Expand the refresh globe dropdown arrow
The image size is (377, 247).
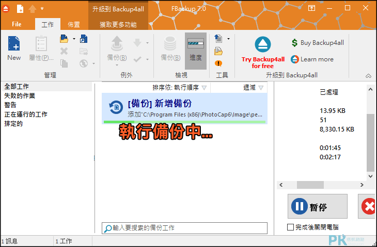pos(93,63)
